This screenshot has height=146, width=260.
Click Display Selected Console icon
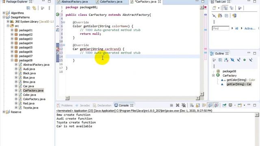pyautogui.click(x=230, y=105)
